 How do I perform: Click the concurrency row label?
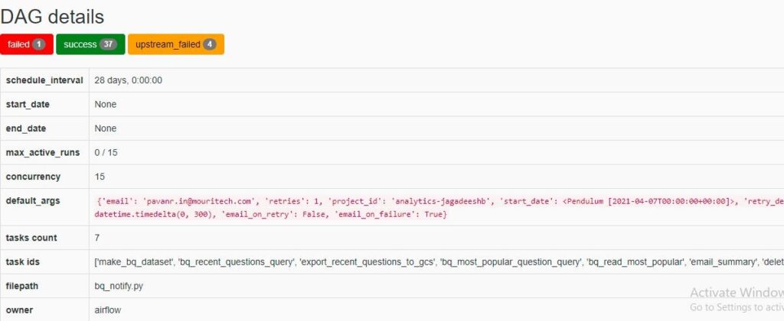pos(33,177)
